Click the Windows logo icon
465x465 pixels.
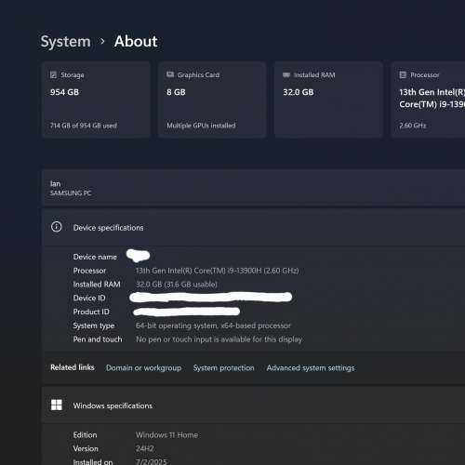coord(57,405)
